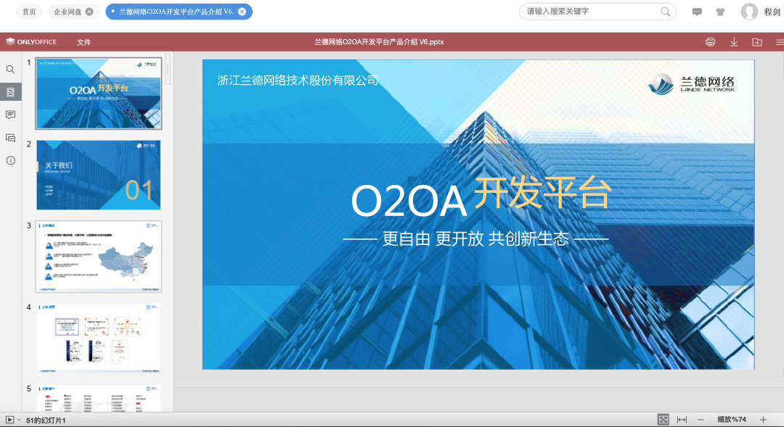This screenshot has height=427, width=784.
Task: Click the user avatar 程剑
Action: coord(749,12)
